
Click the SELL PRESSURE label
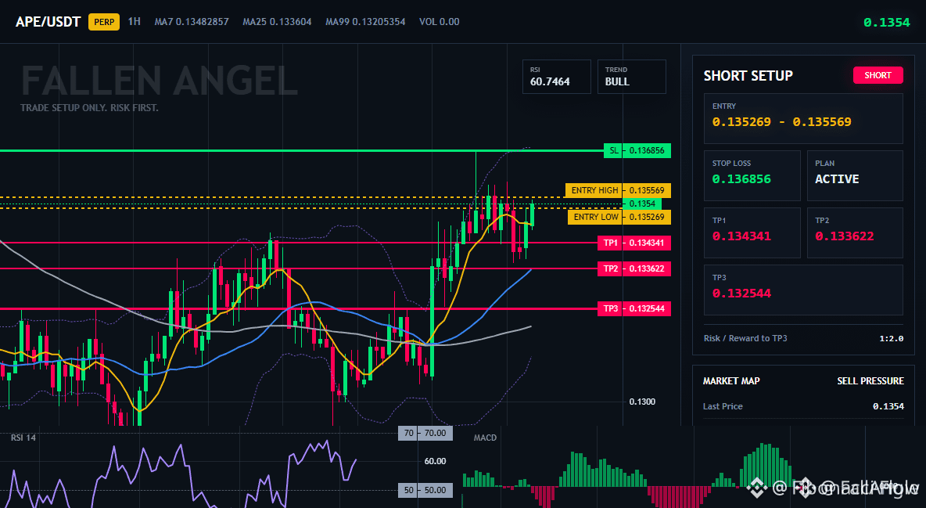click(870, 381)
